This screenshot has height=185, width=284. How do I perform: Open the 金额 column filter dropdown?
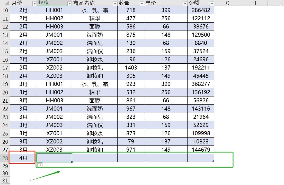[x=211, y=4]
